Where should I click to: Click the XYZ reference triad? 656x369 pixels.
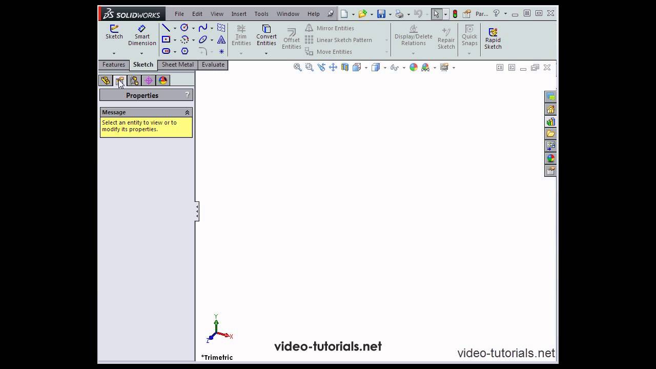(x=219, y=329)
